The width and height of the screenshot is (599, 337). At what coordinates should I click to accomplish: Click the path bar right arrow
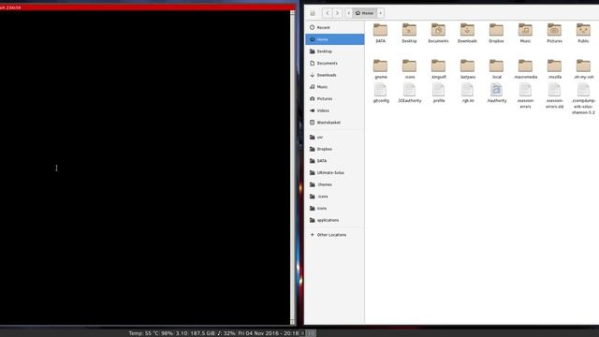click(x=381, y=13)
